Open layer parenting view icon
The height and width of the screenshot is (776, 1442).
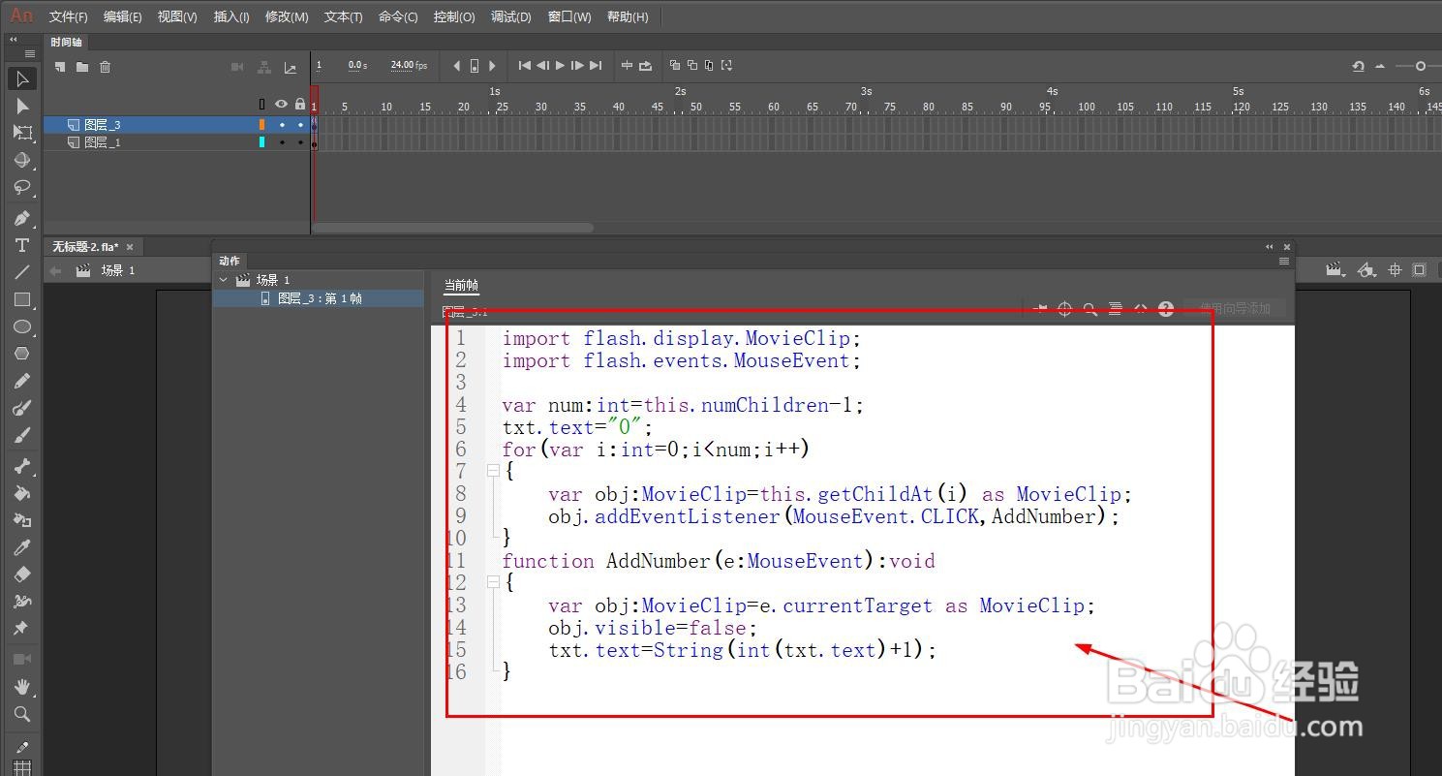[264, 67]
